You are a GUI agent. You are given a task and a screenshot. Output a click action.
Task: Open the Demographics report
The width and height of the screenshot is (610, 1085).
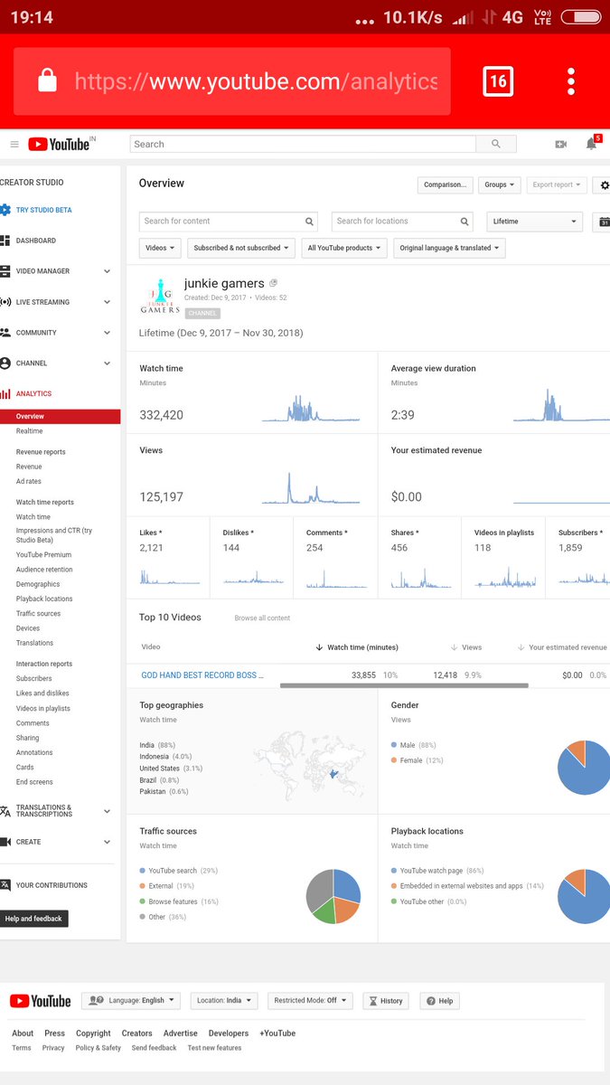point(38,584)
